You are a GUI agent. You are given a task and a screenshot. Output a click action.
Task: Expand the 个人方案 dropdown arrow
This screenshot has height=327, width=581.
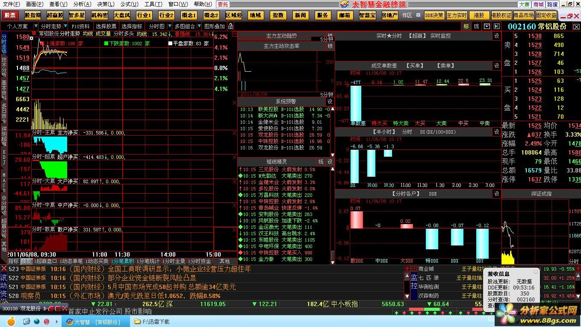pos(35,26)
